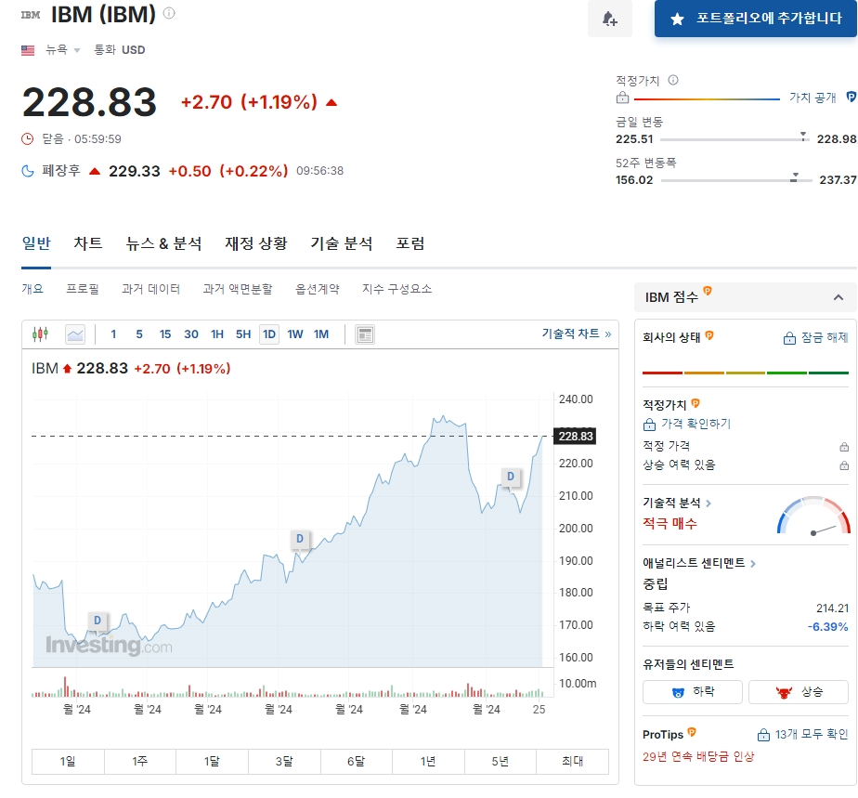Click 13개 모두 확인 link
Screen dimensions: 858x798
click(802, 735)
